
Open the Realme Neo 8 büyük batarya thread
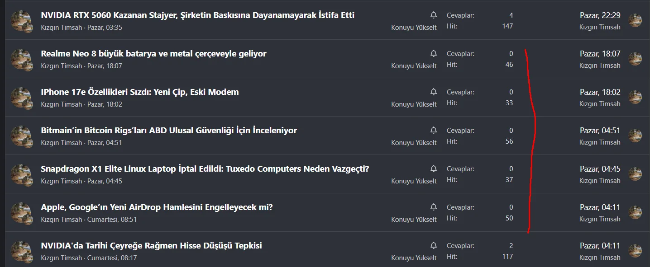[153, 54]
